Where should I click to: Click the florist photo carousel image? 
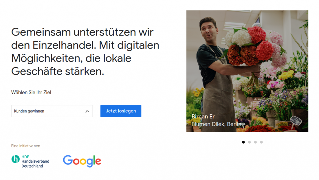tap(247, 71)
